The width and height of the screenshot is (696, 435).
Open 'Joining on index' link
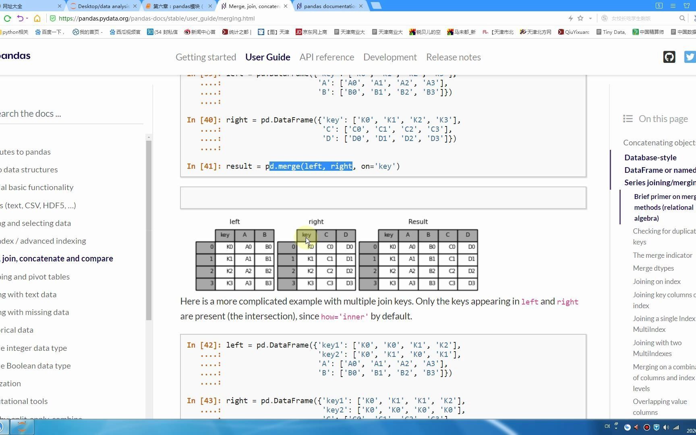(x=657, y=282)
